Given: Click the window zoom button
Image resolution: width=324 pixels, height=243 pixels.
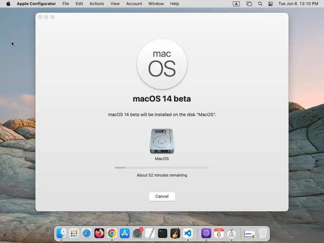Looking at the screenshot, I should tap(53, 17).
